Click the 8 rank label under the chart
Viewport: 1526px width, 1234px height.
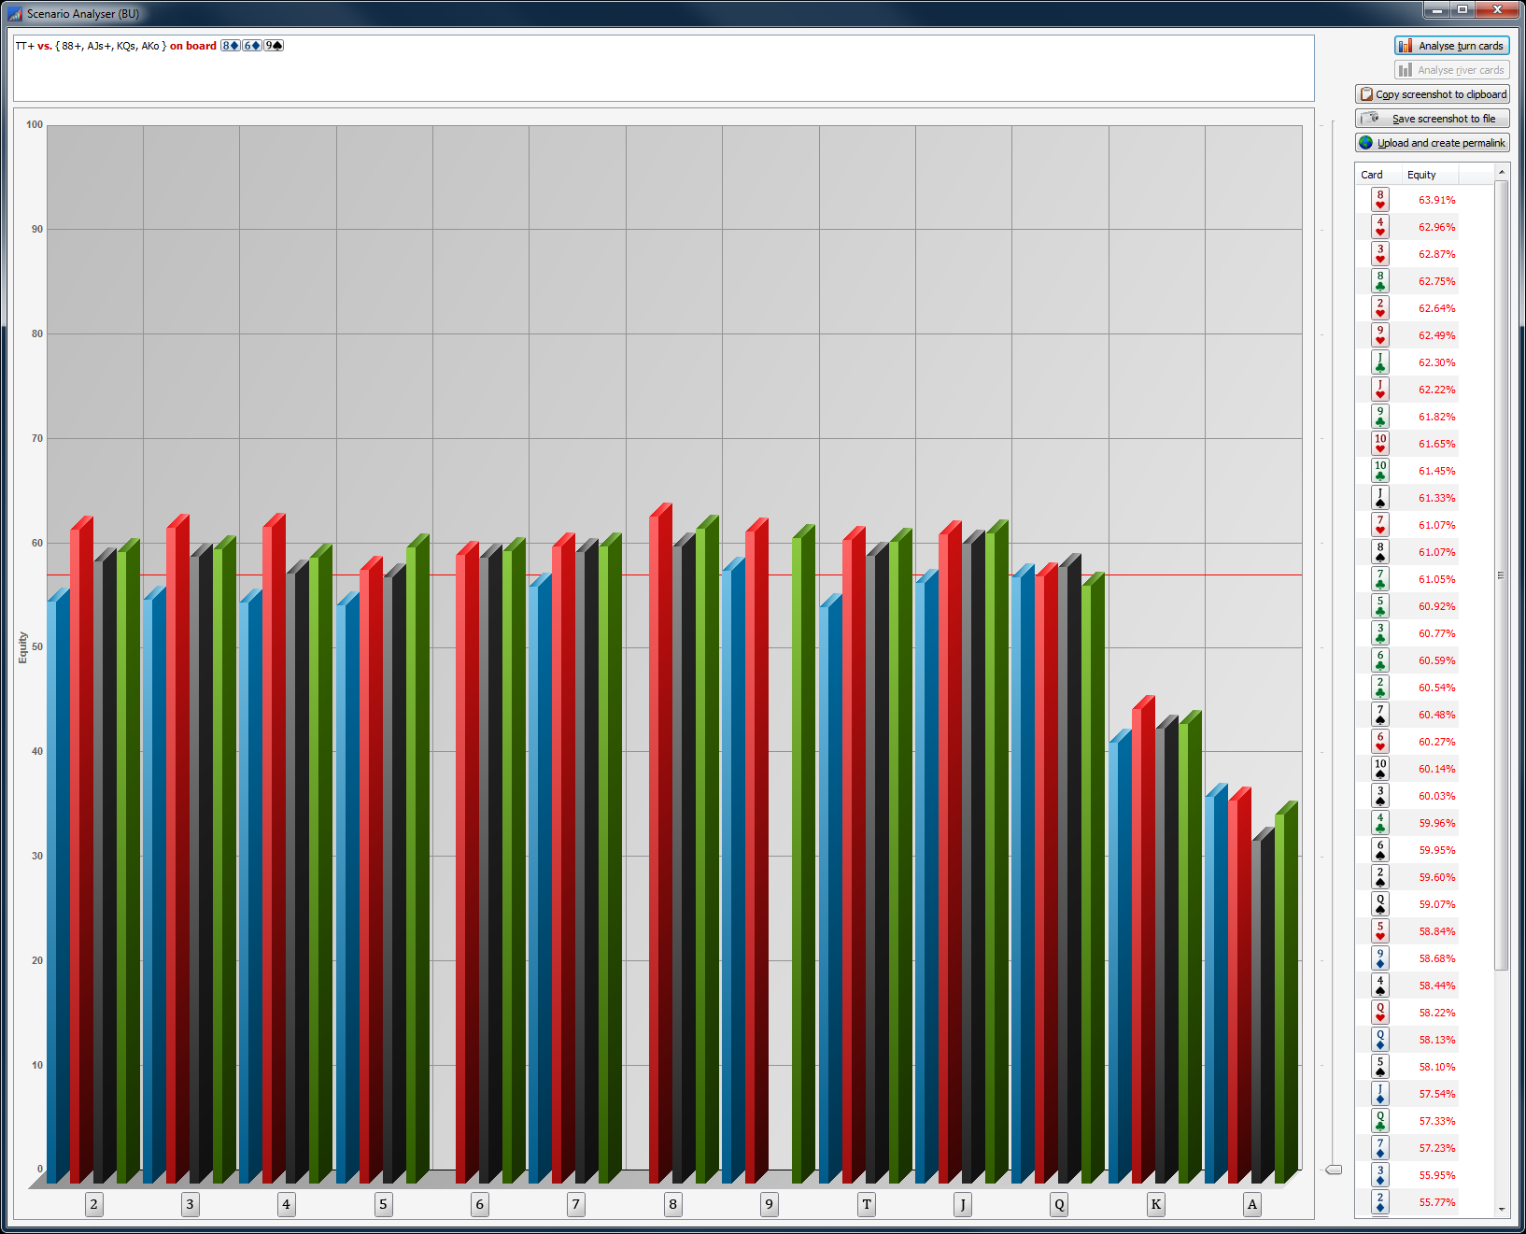(x=673, y=1204)
